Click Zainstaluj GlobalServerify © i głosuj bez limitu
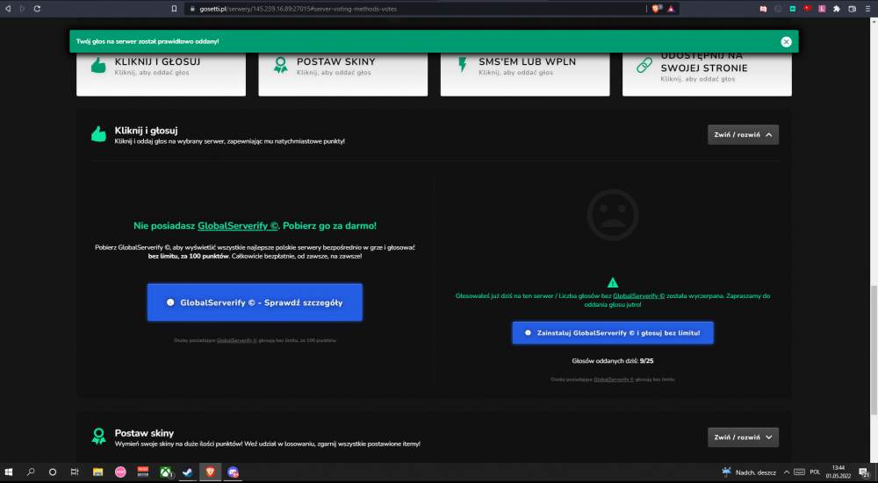The width and height of the screenshot is (878, 483). coord(613,332)
